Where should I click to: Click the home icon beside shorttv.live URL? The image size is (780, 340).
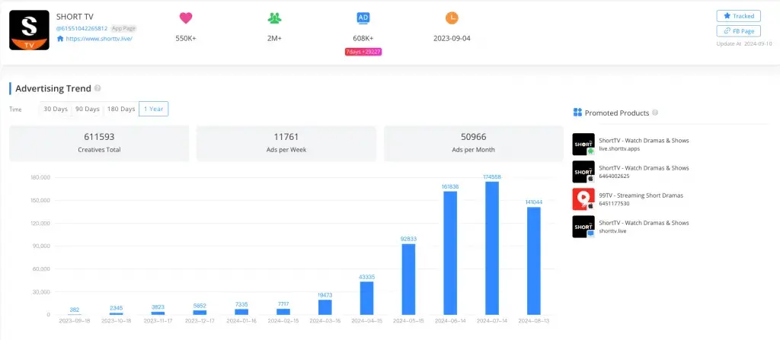click(x=60, y=38)
